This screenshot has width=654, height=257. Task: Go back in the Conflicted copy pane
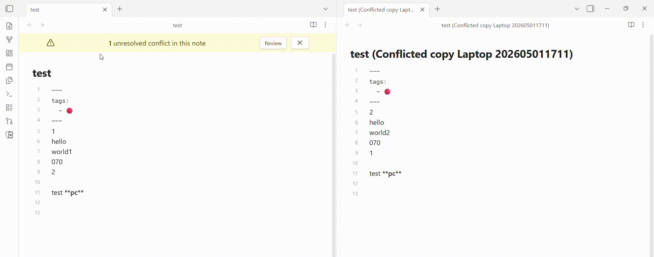(348, 25)
